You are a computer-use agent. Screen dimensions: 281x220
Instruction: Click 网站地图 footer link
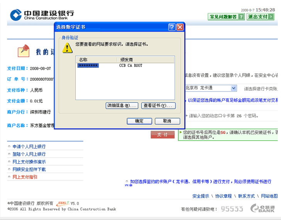point(269,196)
